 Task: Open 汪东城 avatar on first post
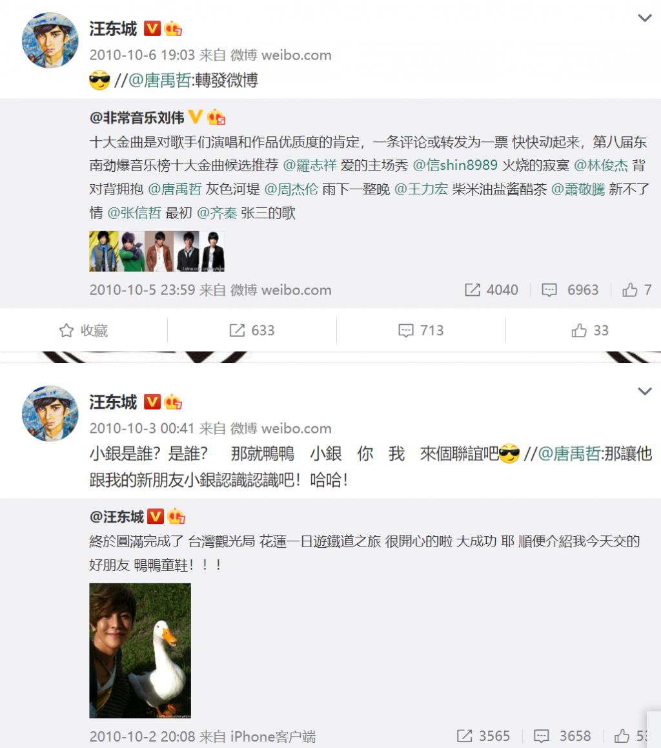point(50,40)
